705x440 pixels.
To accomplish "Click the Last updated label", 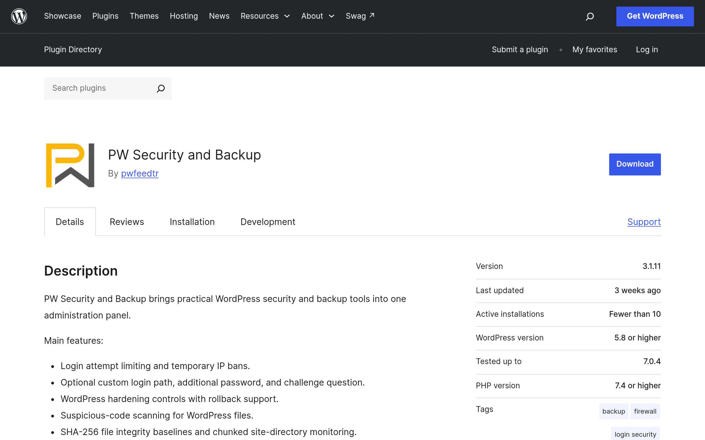I will (x=500, y=290).
